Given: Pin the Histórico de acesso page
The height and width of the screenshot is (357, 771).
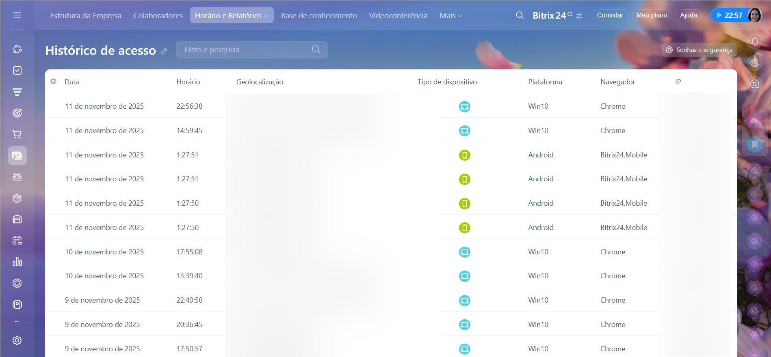Looking at the screenshot, I should [x=164, y=52].
